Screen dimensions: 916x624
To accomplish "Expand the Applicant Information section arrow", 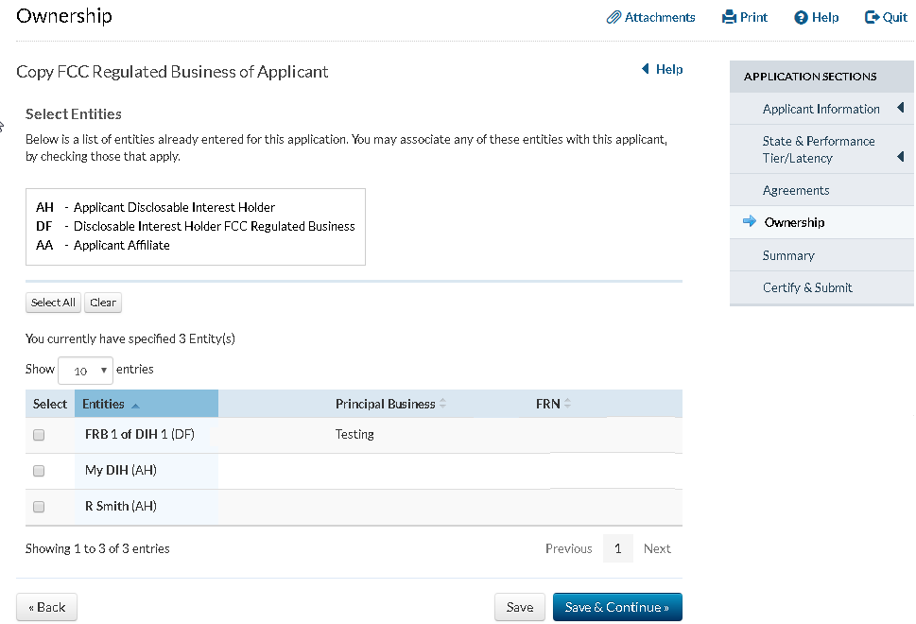I will point(900,109).
